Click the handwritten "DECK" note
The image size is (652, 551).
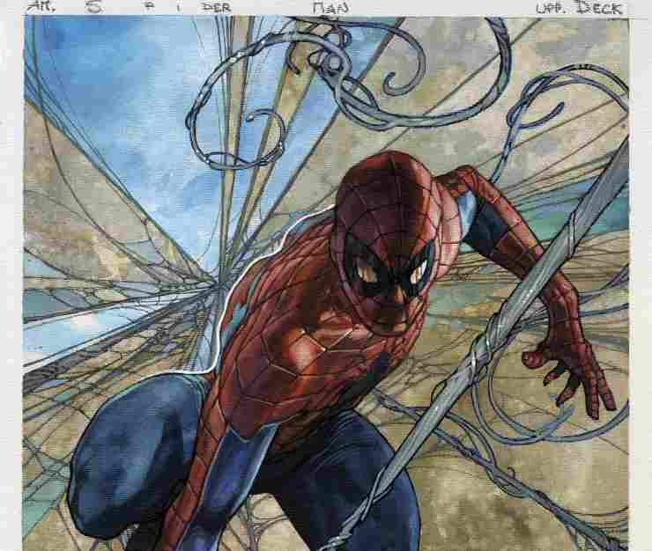(600, 8)
